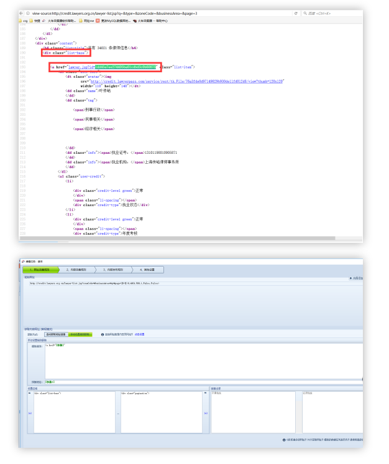
Task: Click the browser reload icon in address bar
Action: point(295,12)
